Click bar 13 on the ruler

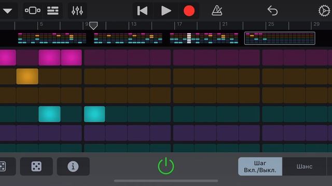pyautogui.click(x=134, y=24)
